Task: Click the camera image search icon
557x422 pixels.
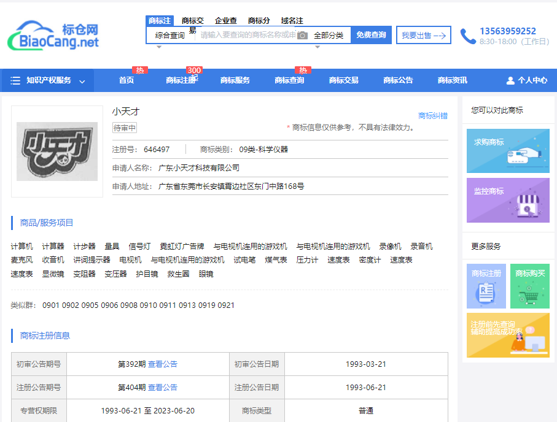Action: (x=302, y=35)
